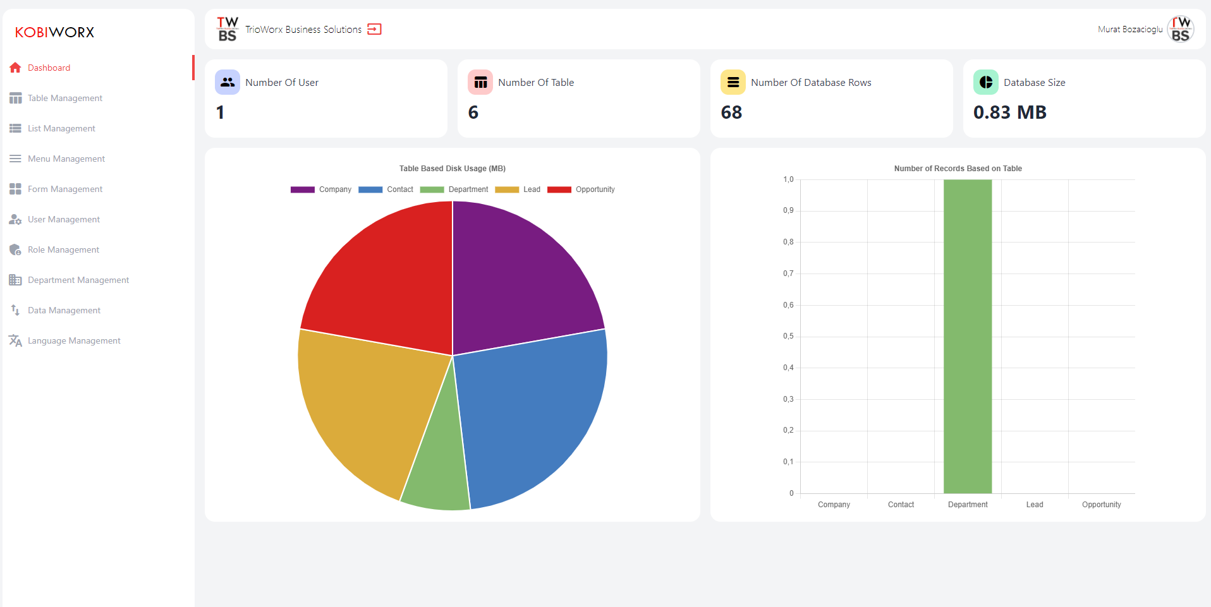Click the Dashboard home icon
The image size is (1211, 607).
[x=15, y=68]
